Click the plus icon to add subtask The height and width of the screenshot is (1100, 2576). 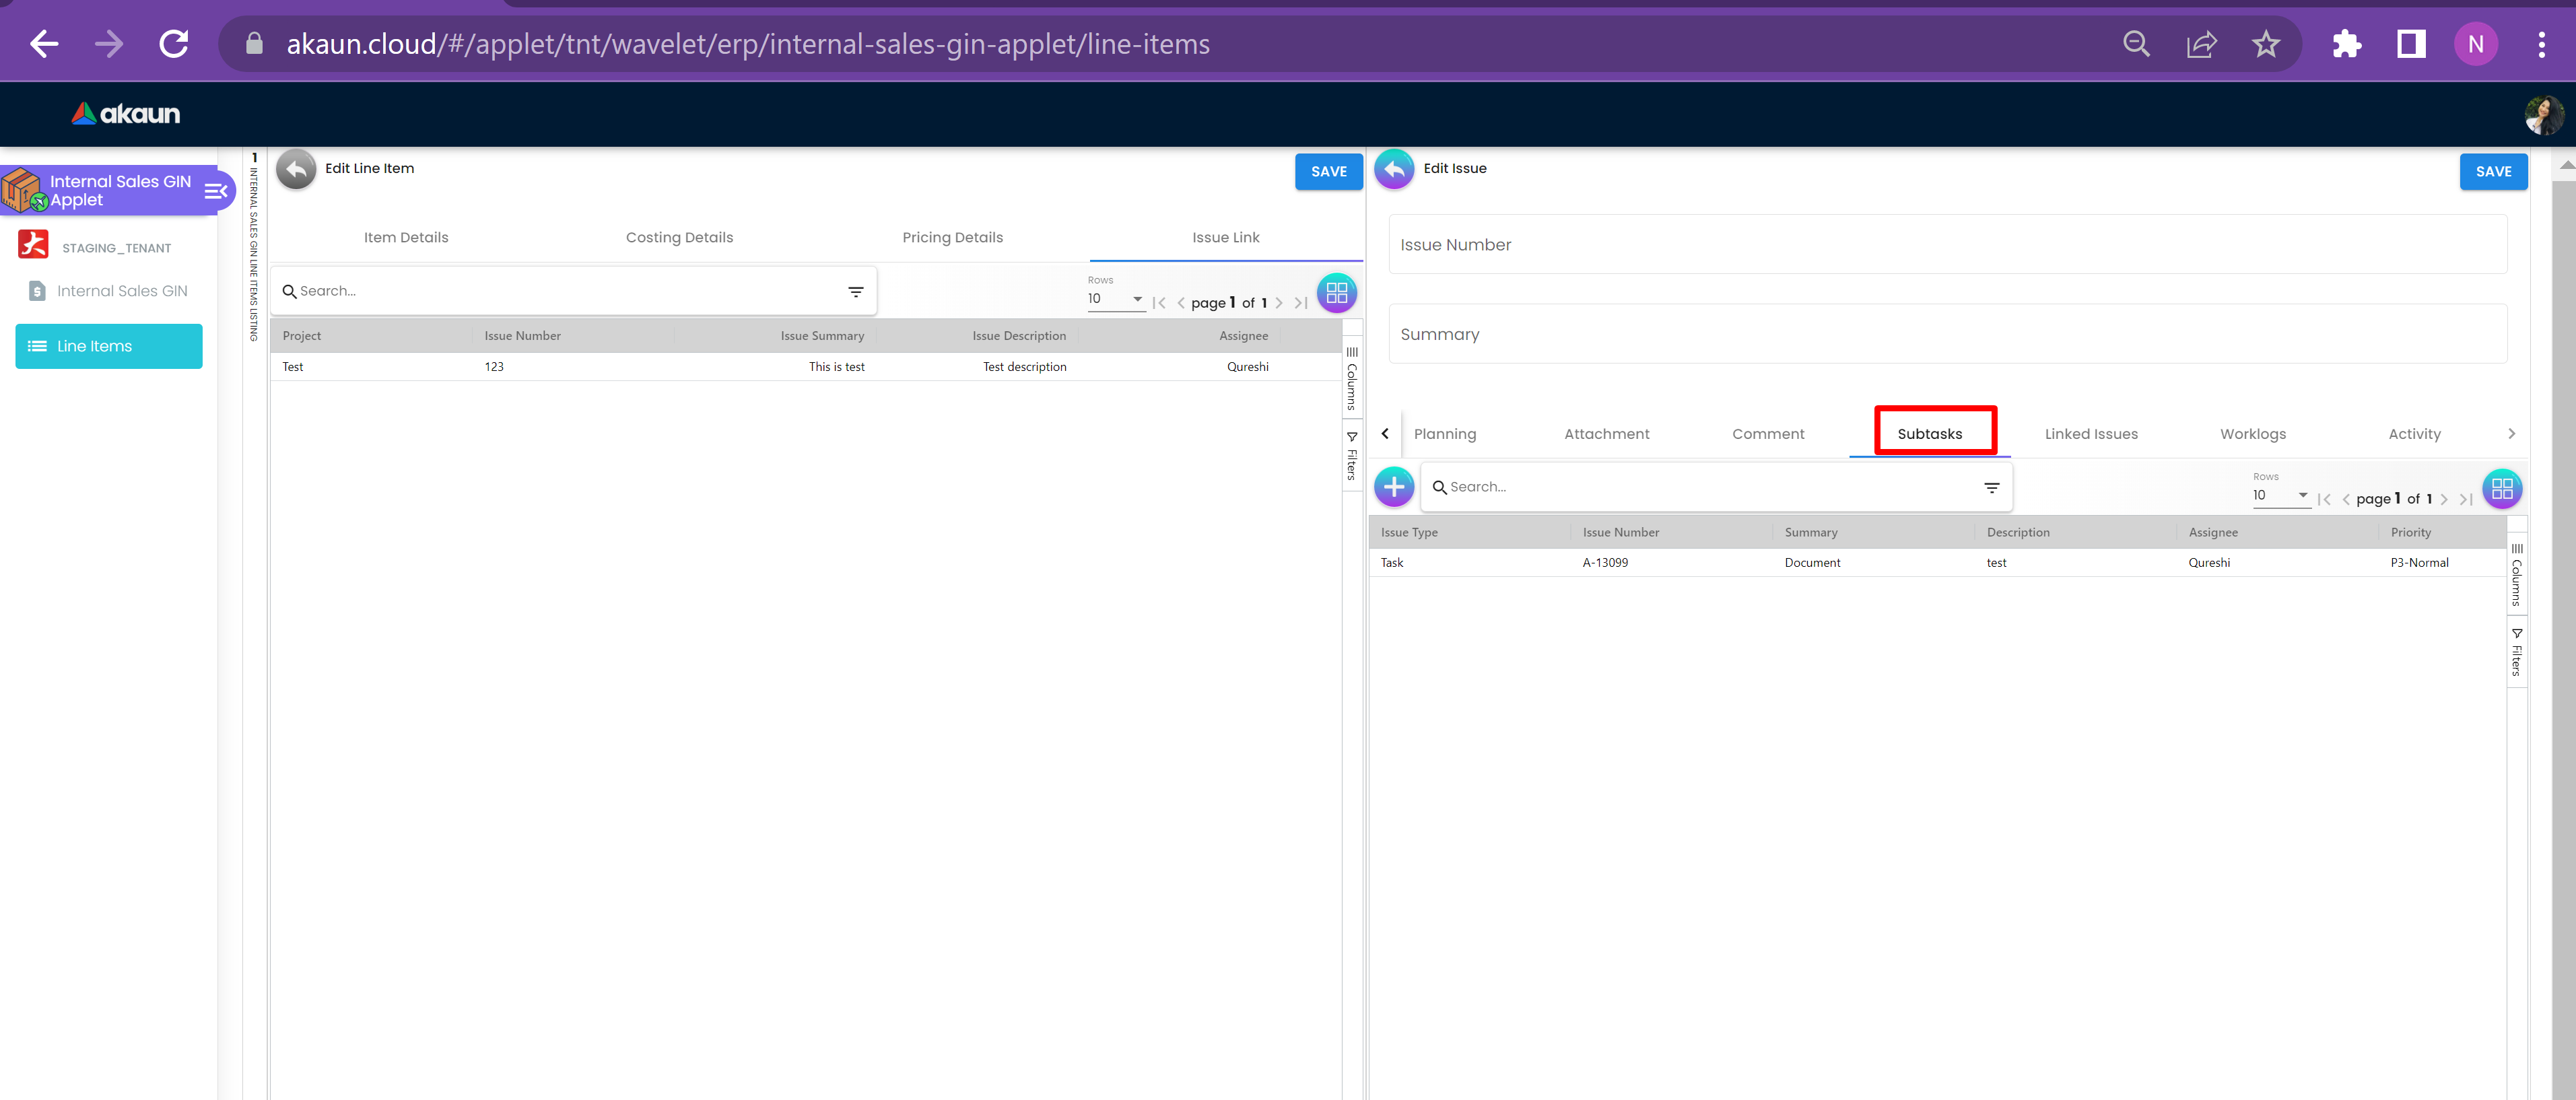(x=1394, y=487)
